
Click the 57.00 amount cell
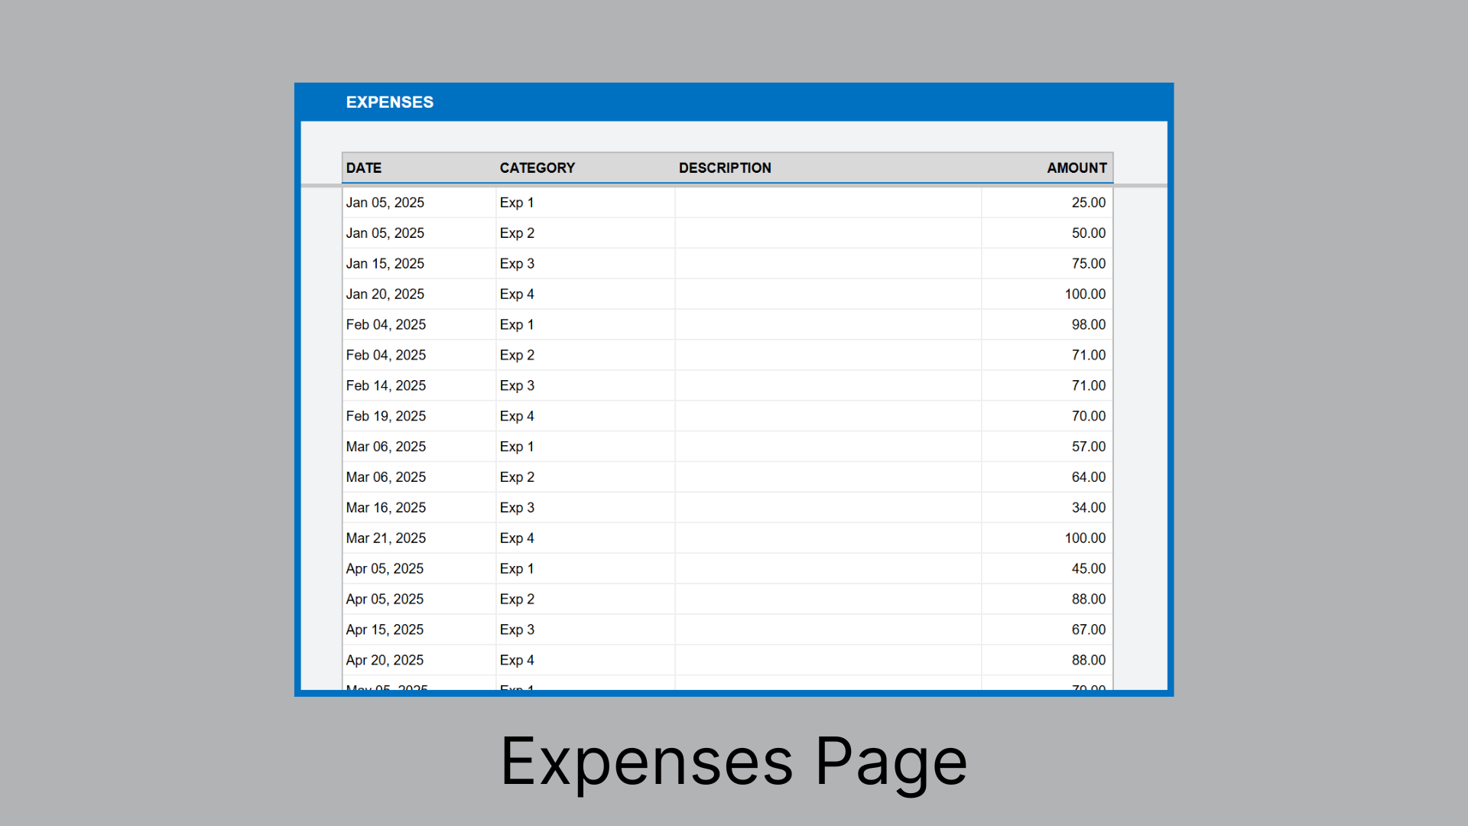click(1088, 447)
